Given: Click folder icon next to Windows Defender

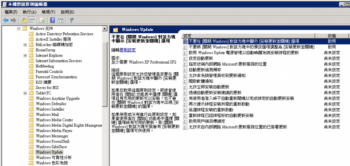Looking at the screenshot, I should (31, 104).
